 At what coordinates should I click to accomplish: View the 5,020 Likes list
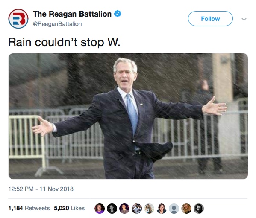tap(69, 208)
